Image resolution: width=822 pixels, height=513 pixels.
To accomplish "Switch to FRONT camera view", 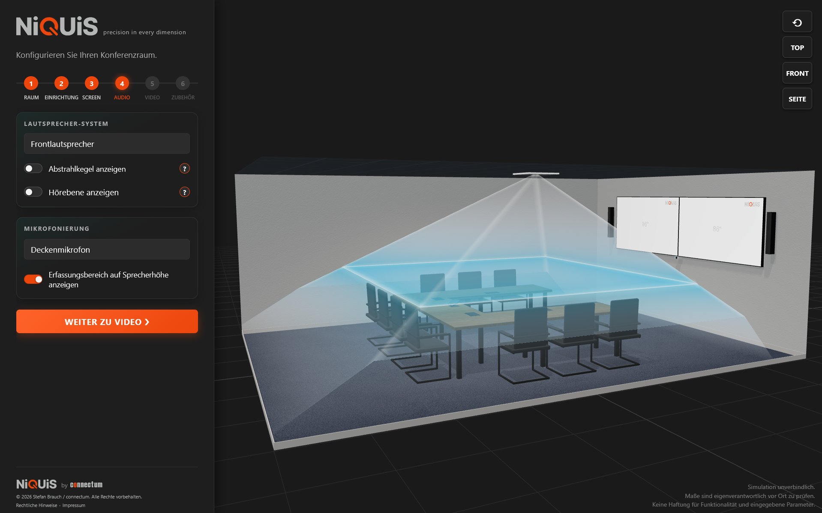I will click(x=797, y=73).
